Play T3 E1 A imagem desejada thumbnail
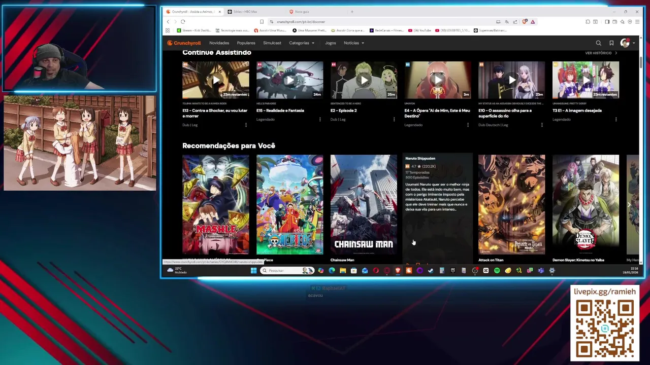Screen dimensions: 650x365 (x=586, y=80)
